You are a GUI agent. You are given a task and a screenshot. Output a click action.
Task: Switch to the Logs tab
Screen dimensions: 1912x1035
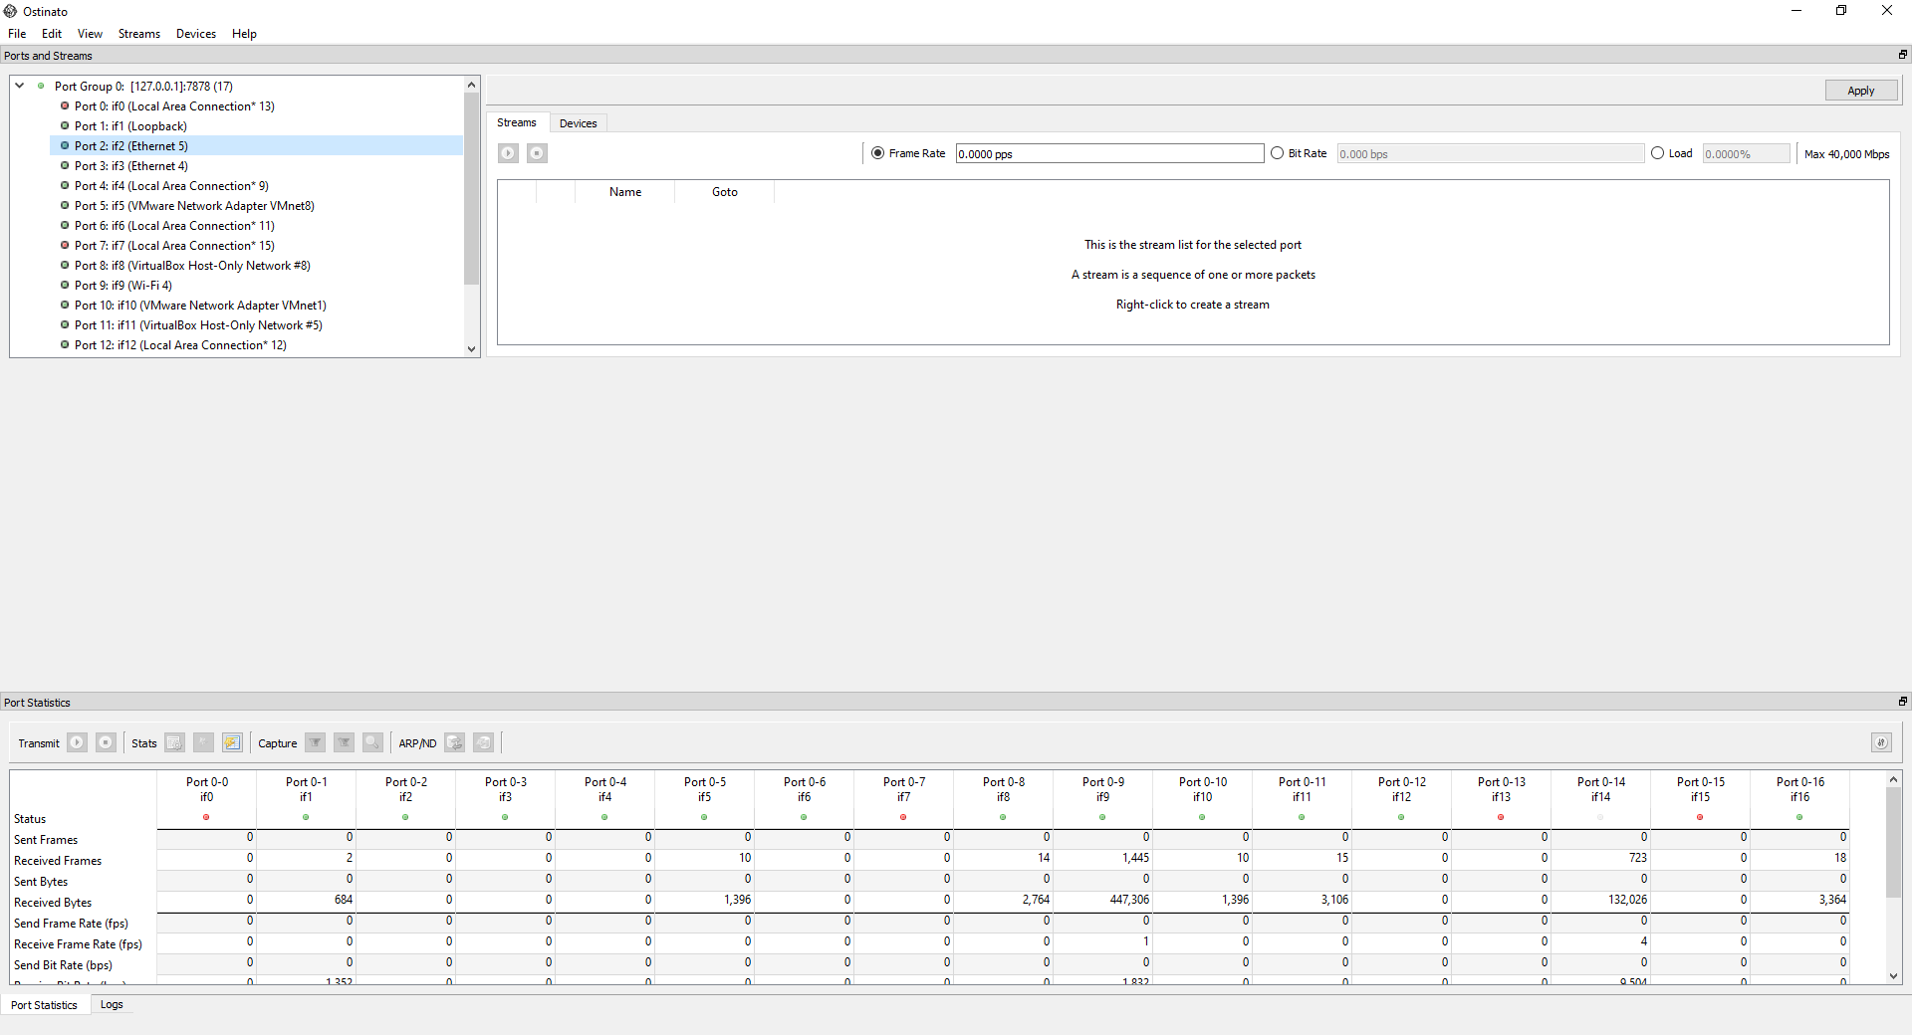[x=112, y=1004]
